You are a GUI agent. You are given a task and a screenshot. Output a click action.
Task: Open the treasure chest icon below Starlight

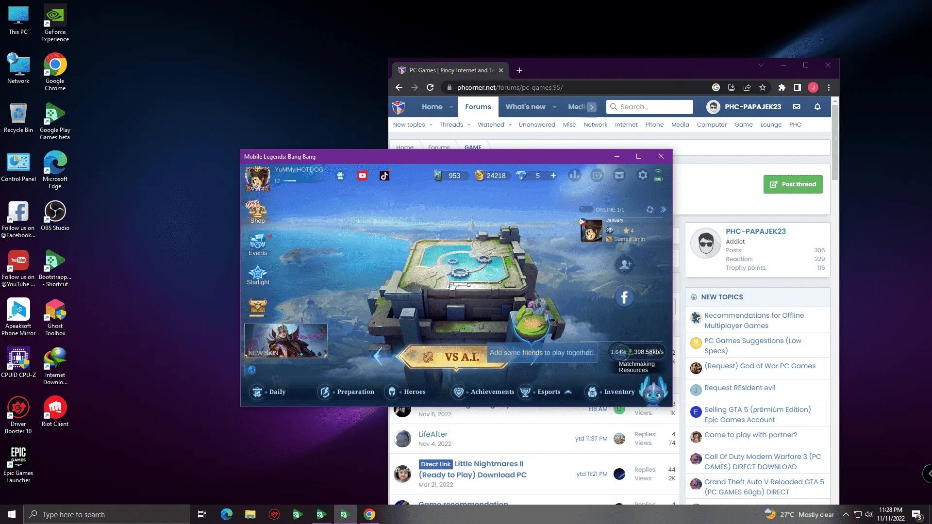click(258, 307)
